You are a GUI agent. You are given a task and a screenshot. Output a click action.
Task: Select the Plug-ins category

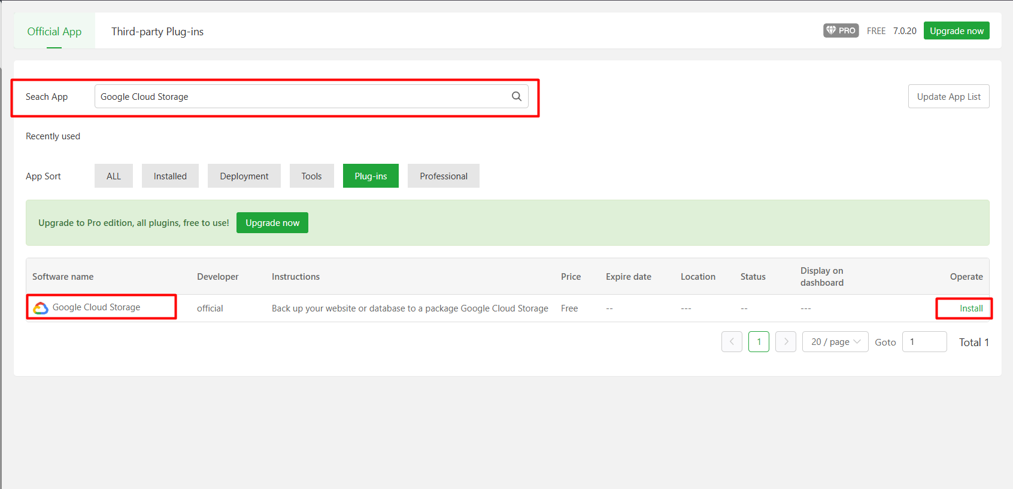(x=371, y=176)
